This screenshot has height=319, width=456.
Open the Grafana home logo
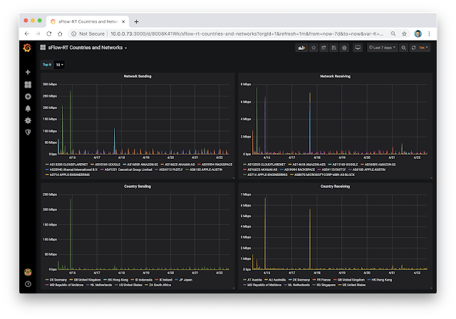pyautogui.click(x=27, y=48)
